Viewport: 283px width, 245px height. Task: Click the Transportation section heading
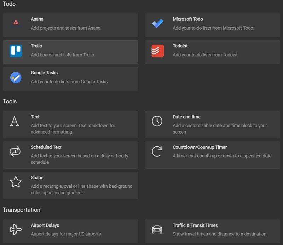pyautogui.click(x=22, y=210)
